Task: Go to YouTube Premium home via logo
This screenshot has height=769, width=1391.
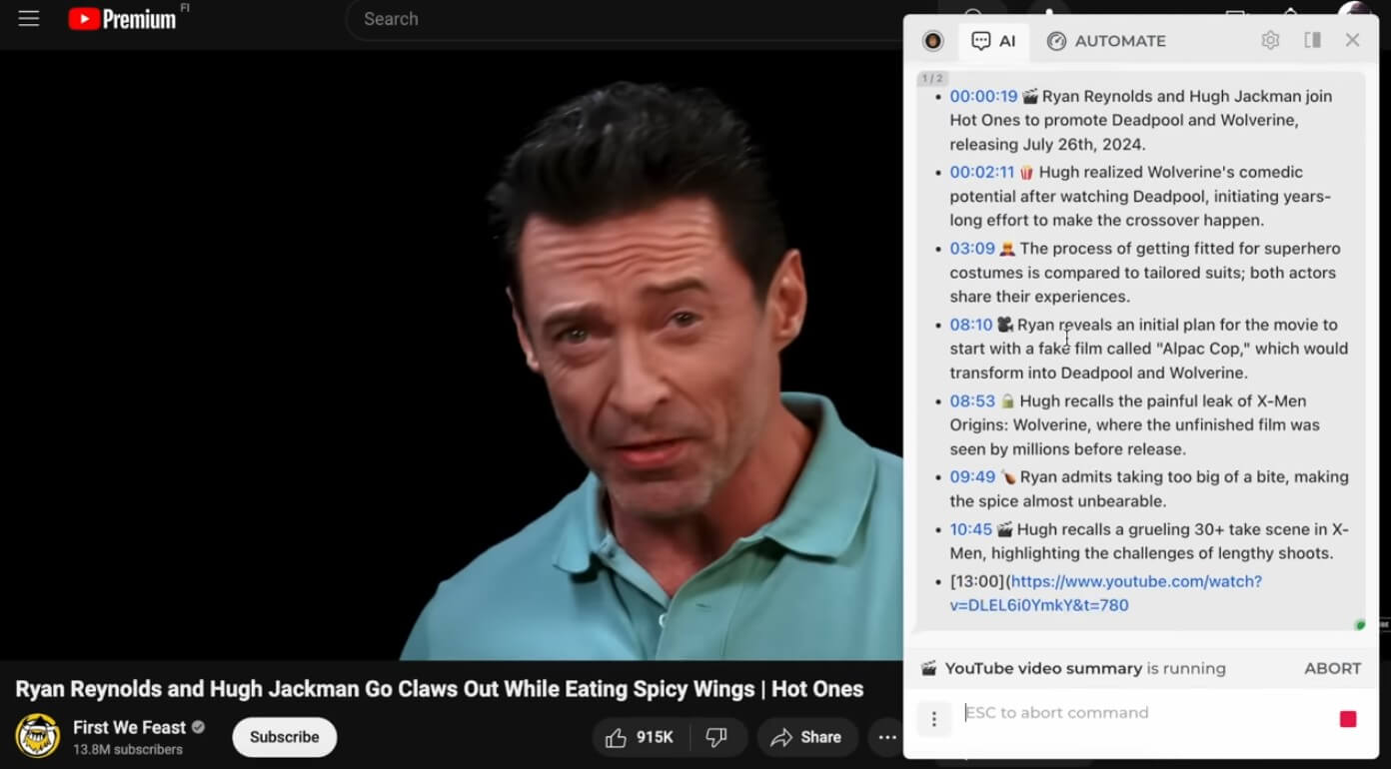Action: [122, 19]
